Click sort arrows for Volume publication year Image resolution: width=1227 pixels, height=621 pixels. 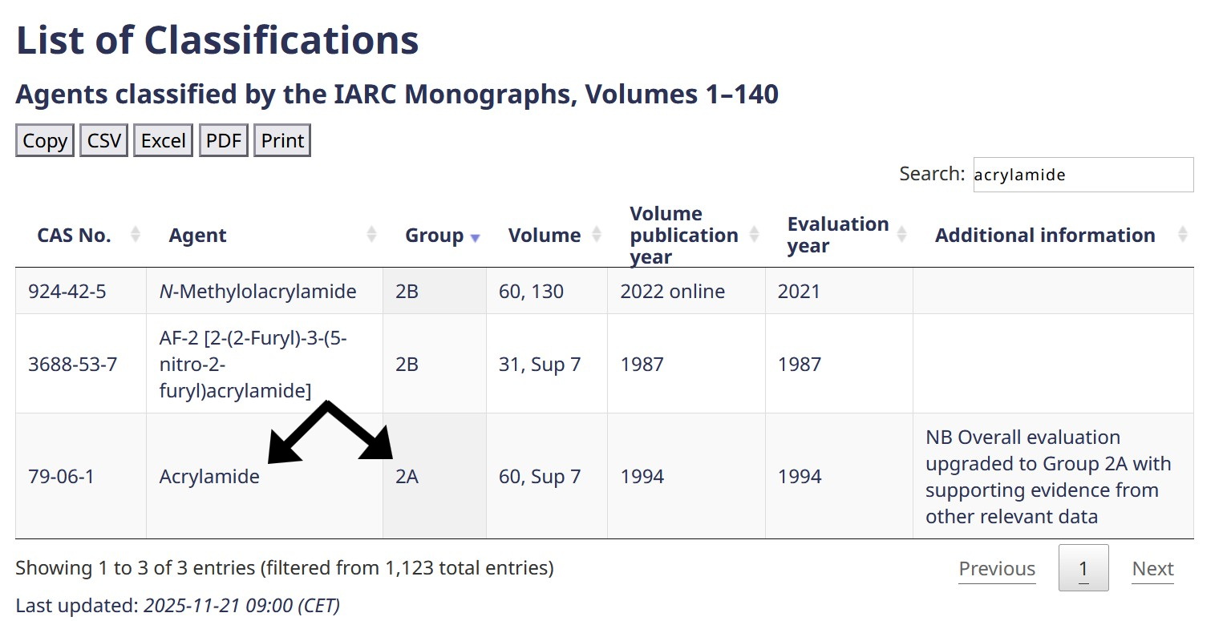tap(754, 235)
